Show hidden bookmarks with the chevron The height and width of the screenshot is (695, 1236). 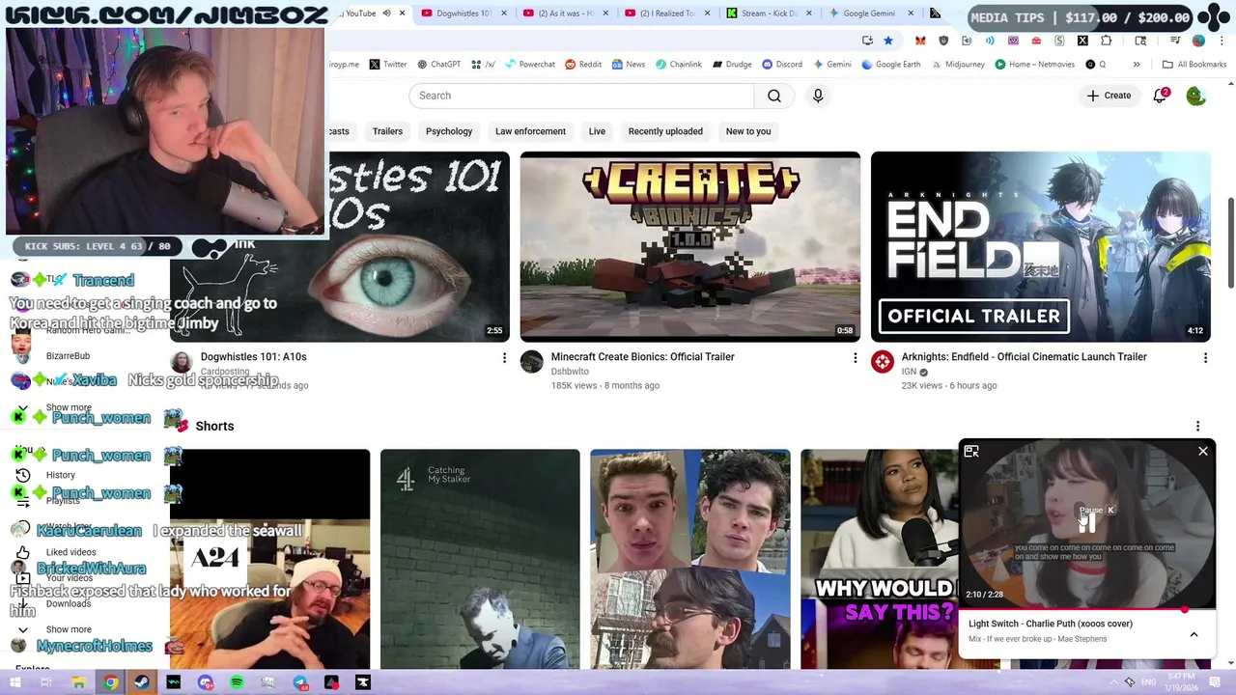(x=1137, y=65)
